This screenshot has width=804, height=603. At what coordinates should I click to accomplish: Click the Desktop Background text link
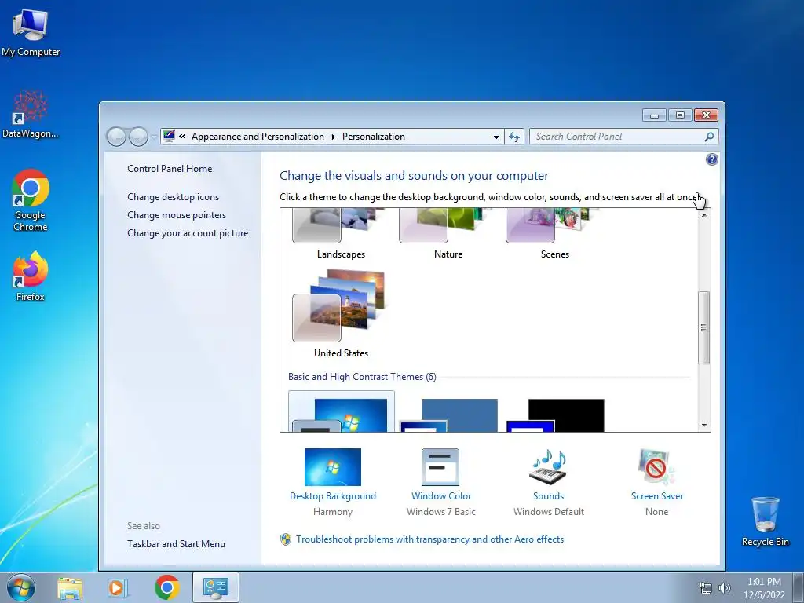[333, 496]
